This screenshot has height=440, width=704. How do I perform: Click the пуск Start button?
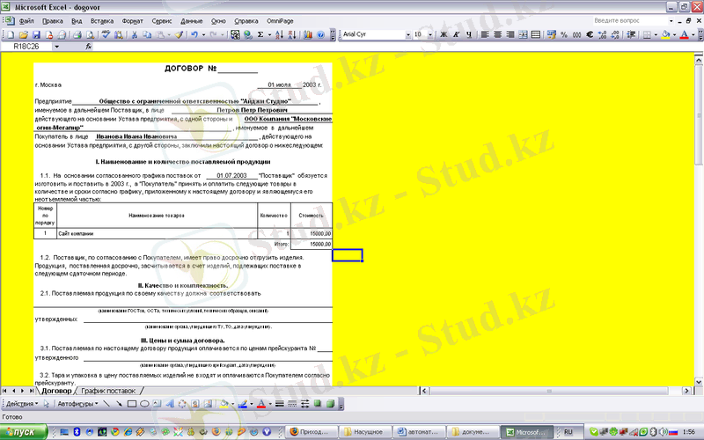pos(24,432)
